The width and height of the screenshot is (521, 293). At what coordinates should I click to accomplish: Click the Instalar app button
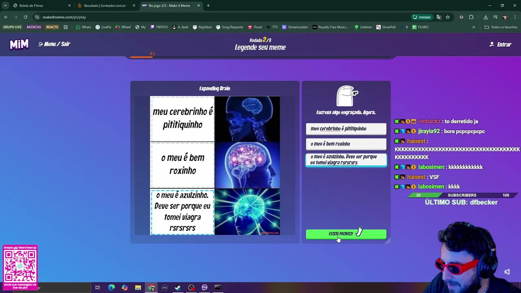coord(422,17)
